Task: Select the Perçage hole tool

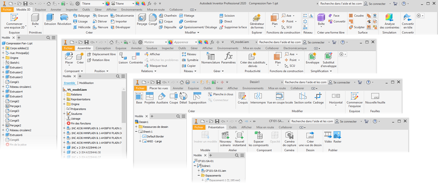Action: [x=142, y=20]
